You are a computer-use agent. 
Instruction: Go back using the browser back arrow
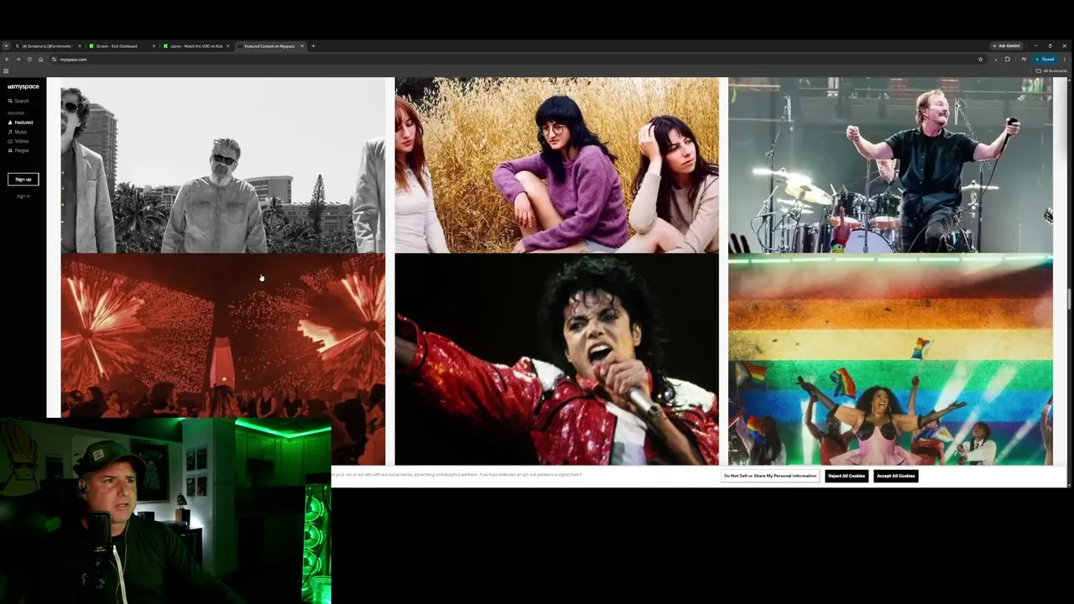[7, 60]
